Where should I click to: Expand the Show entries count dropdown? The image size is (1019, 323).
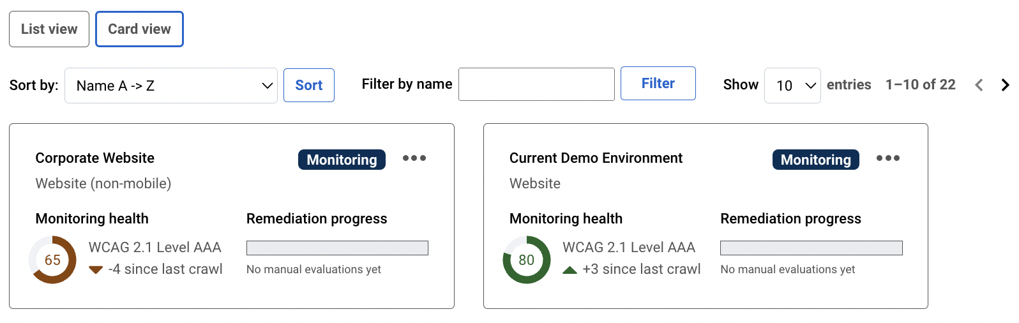tap(792, 86)
